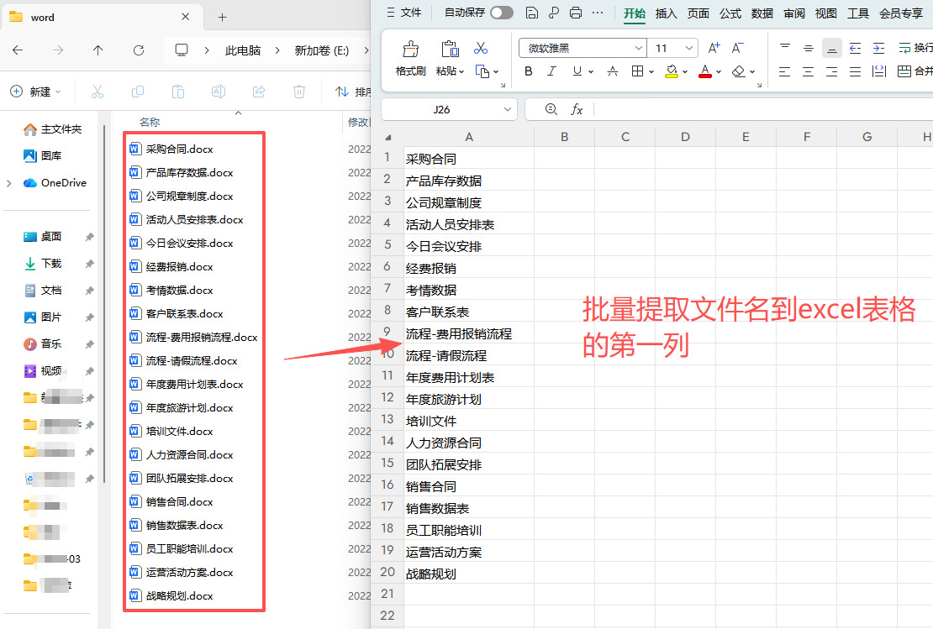The height and width of the screenshot is (629, 933).
Task: Increase font size with the A+ icon
Action: (x=714, y=48)
